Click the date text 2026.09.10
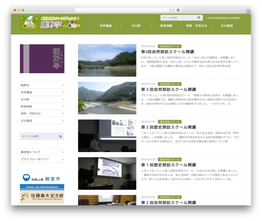Image resolution: width=262 pixels, height=221 pixels. tap(148, 46)
